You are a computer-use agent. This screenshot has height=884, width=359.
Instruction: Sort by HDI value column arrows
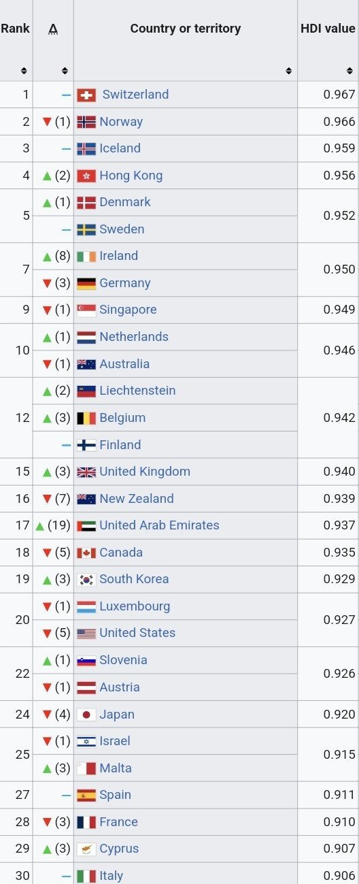click(x=349, y=71)
